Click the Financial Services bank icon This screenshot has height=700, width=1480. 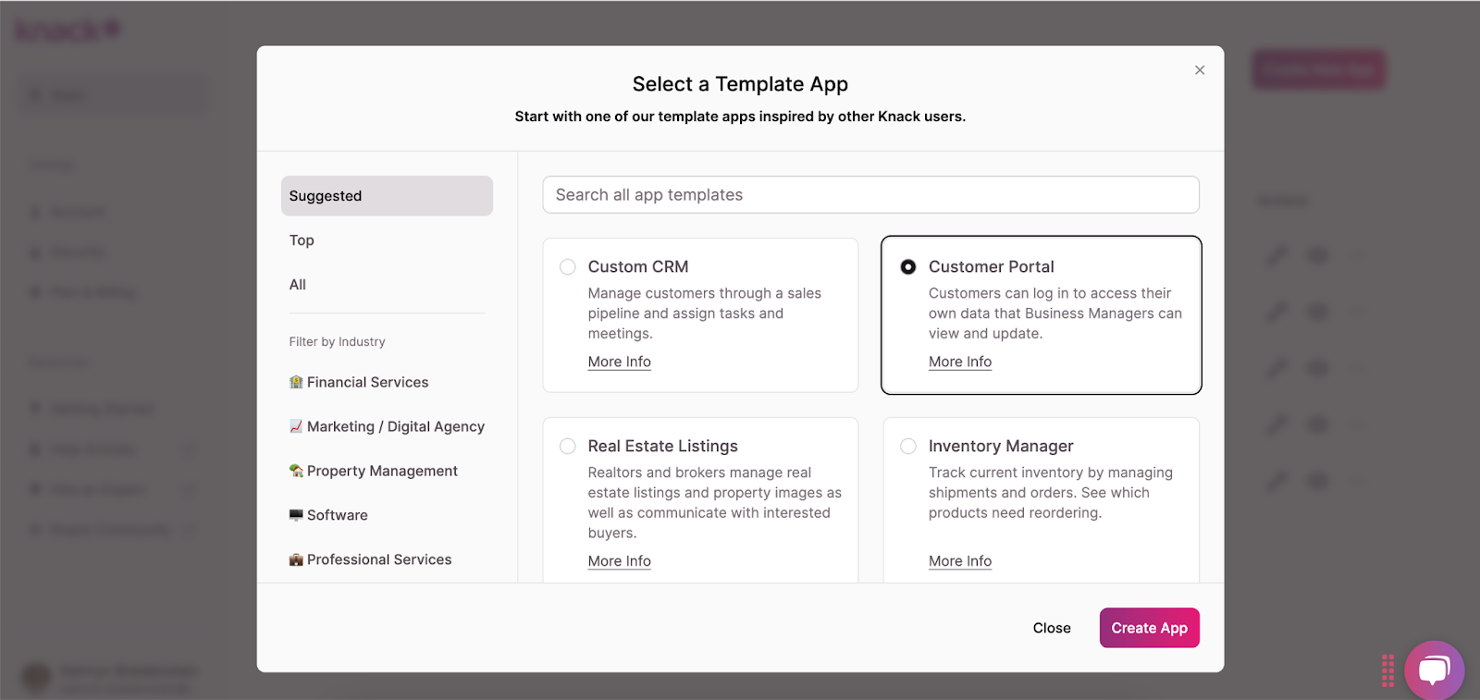click(296, 382)
